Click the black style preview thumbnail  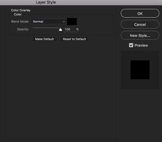(x=140, y=70)
